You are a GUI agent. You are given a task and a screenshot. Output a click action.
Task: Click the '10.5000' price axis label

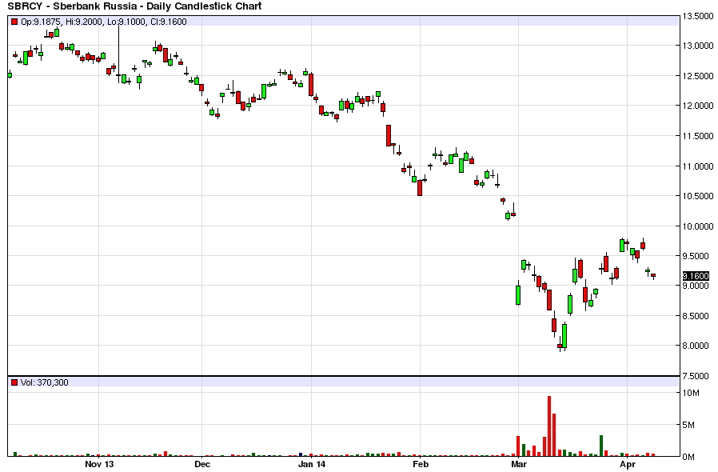click(697, 196)
